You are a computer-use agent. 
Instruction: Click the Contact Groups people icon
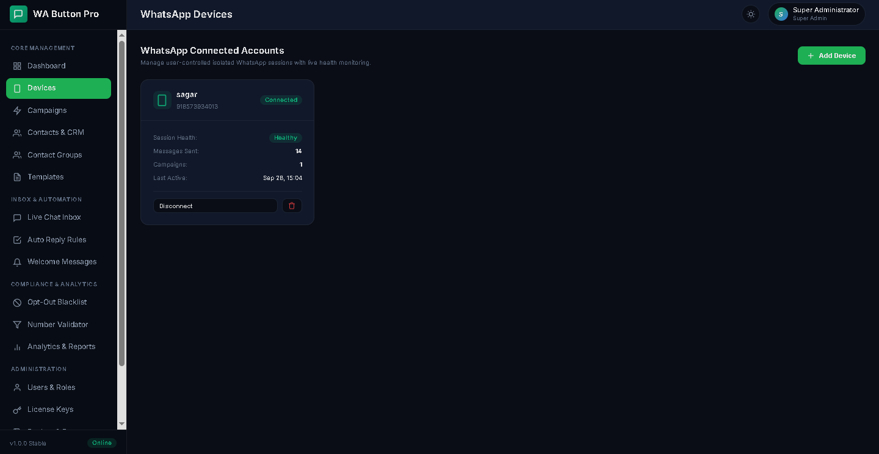(x=17, y=155)
